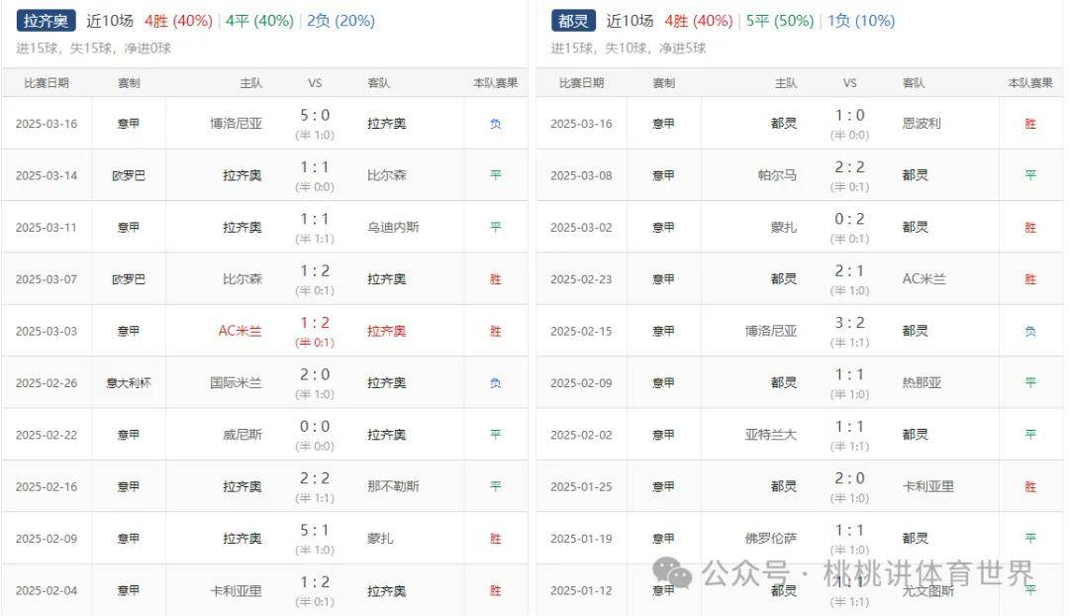This screenshot has height=616, width=1069.
Task: Click the 5 : 0 score
Action: [x=315, y=115]
